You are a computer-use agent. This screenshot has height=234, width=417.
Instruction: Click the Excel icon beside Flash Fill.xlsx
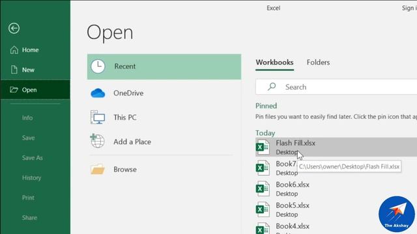(263, 147)
